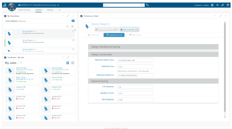Click the Performance Study scroll-down arrow

point(225,117)
